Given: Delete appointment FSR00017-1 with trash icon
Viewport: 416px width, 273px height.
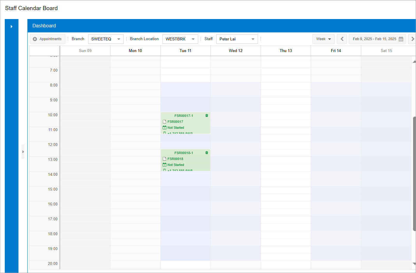Looking at the screenshot, I should click(207, 116).
